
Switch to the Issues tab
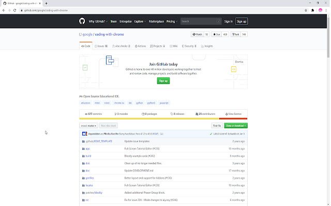coord(101,46)
